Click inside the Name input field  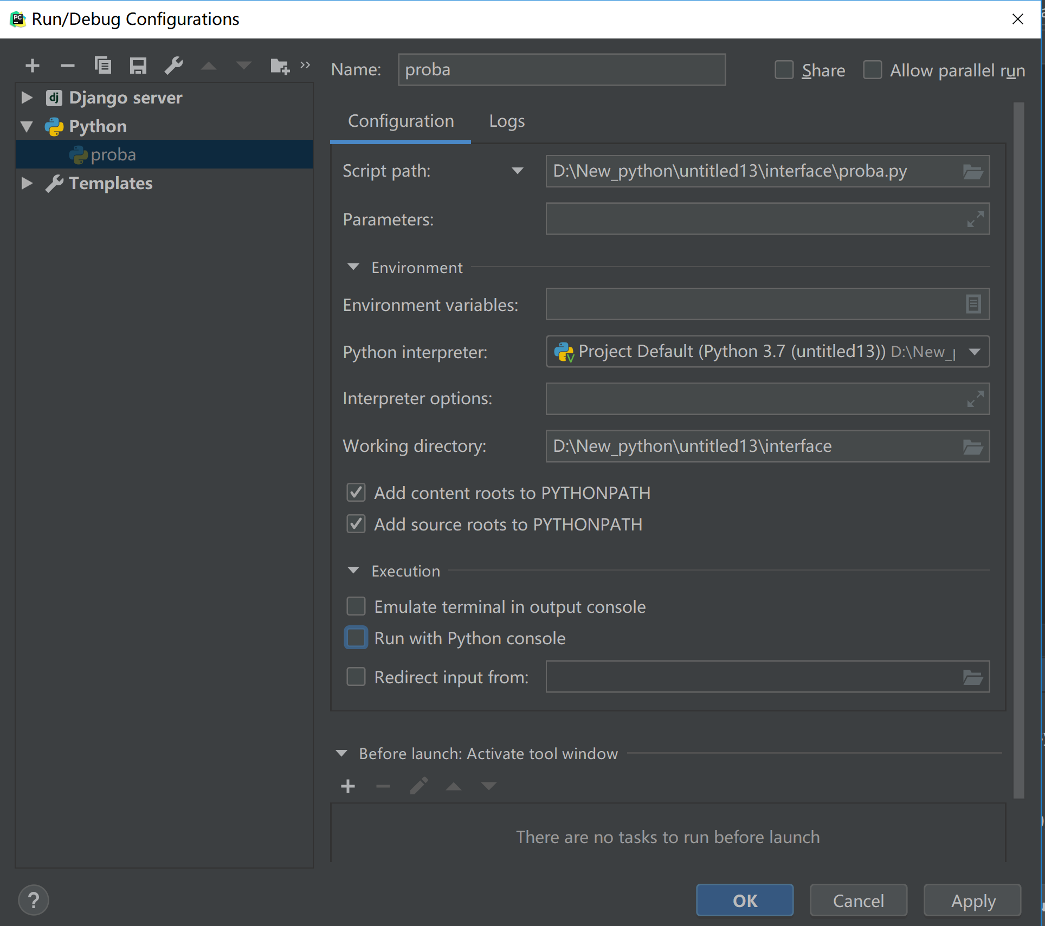[561, 69]
